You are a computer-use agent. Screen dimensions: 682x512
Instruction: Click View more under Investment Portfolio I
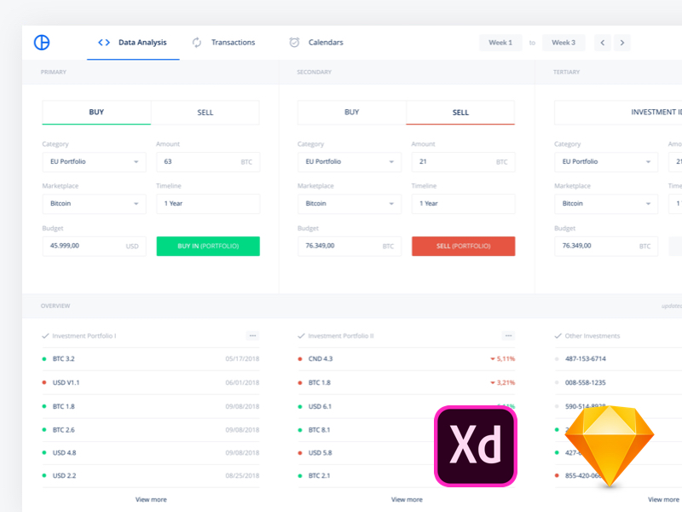click(151, 499)
